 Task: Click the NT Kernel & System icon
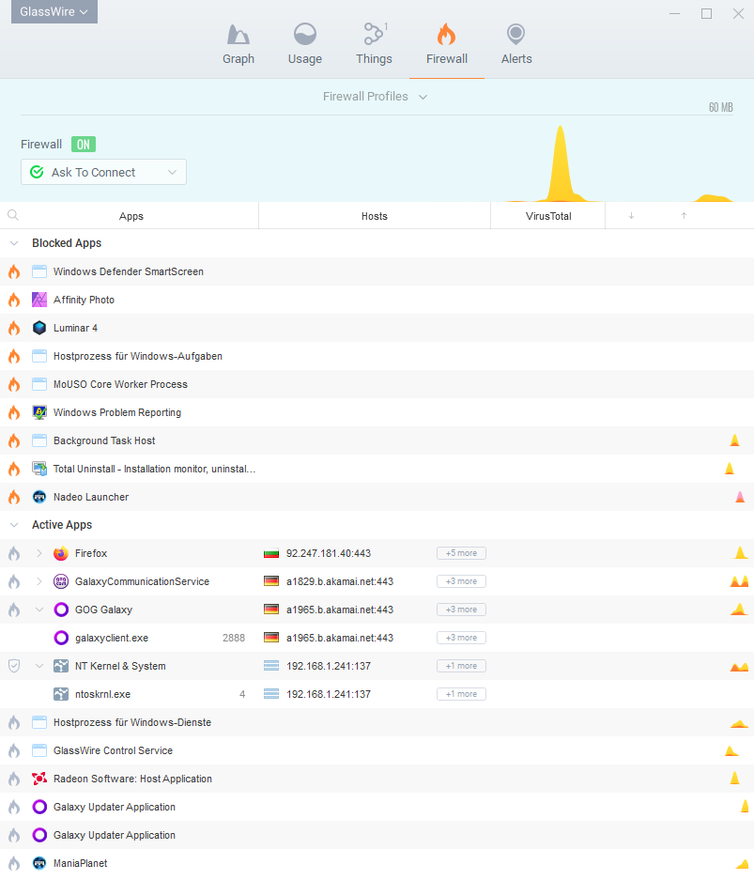61,666
